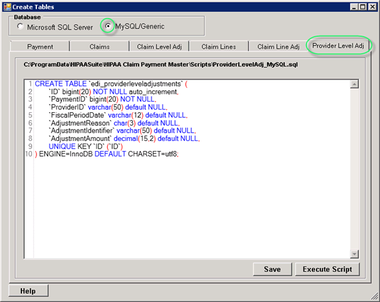This screenshot has height=302, width=380.
Task: Open the Claim Line Adj tab
Action: (278, 46)
